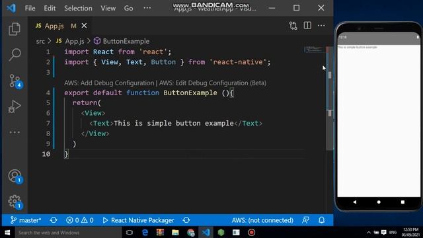Click Windows Start button

tap(7, 232)
